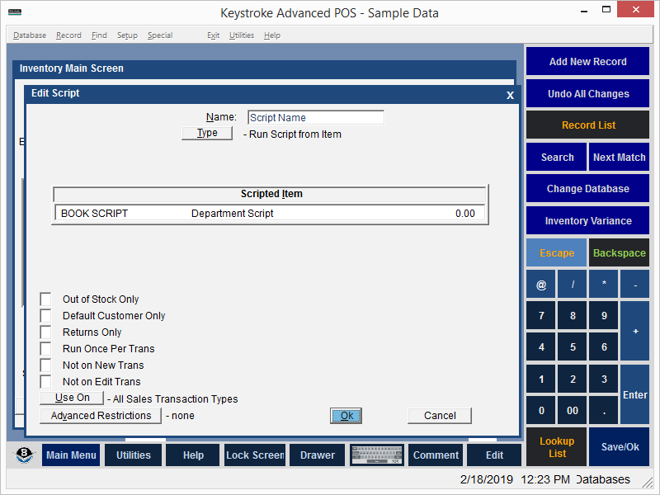Open the Use On transaction types chooser
Viewport: 660px width, 495px height.
click(72, 398)
